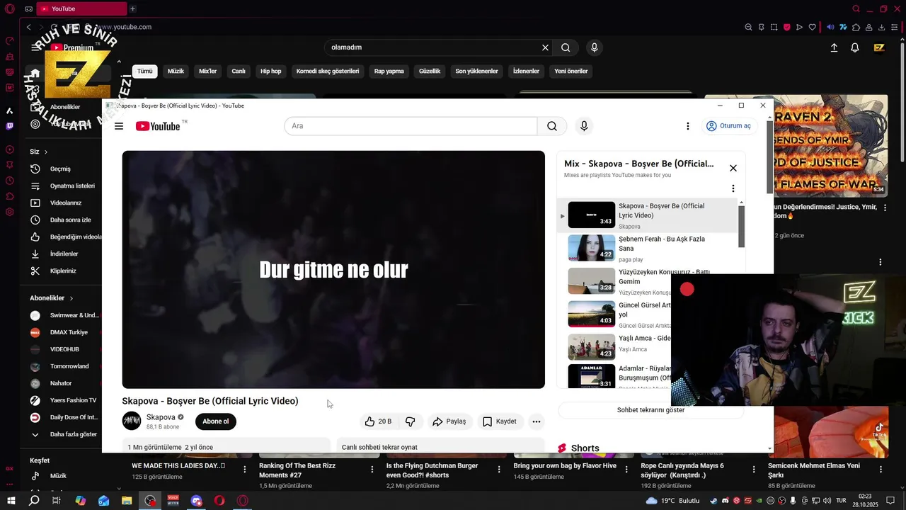Open the Tomorrowland subscription channel
906x510 pixels.
(x=62, y=366)
